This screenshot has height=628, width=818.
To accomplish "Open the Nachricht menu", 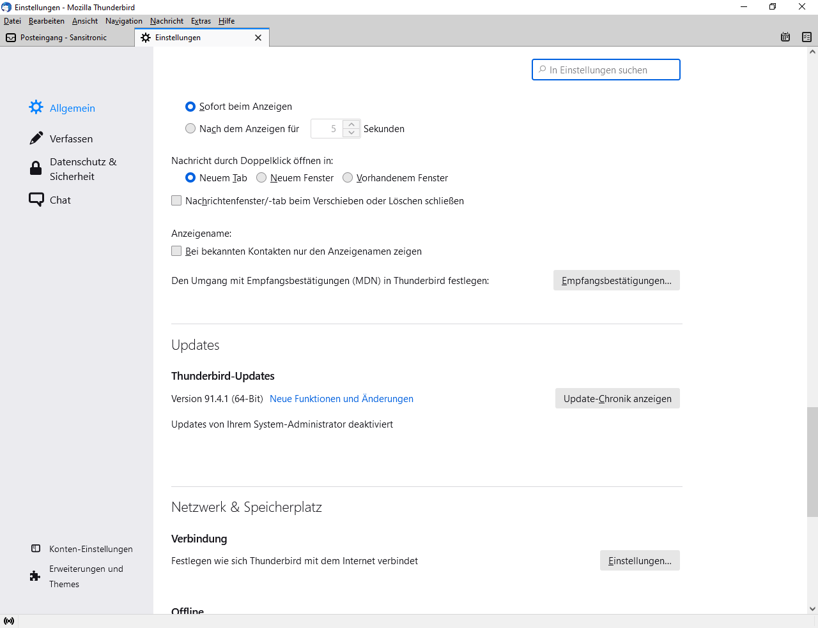I will [167, 21].
